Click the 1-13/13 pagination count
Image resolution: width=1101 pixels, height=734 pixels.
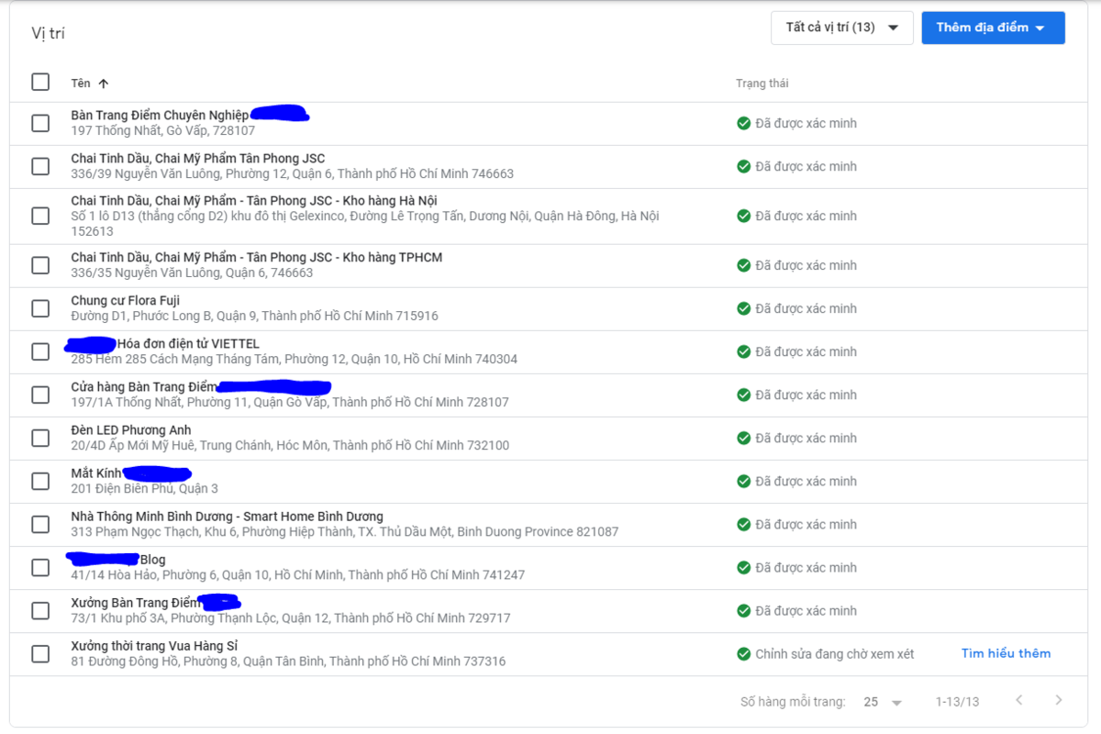pyautogui.click(x=957, y=702)
